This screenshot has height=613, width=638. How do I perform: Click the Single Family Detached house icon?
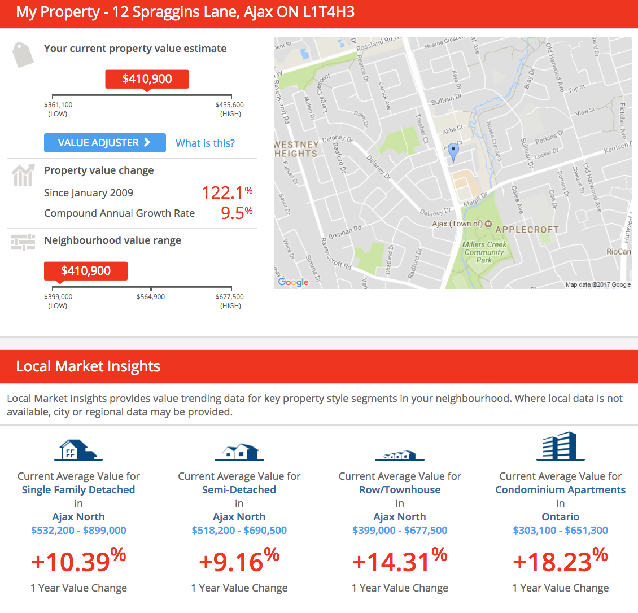coord(78,450)
